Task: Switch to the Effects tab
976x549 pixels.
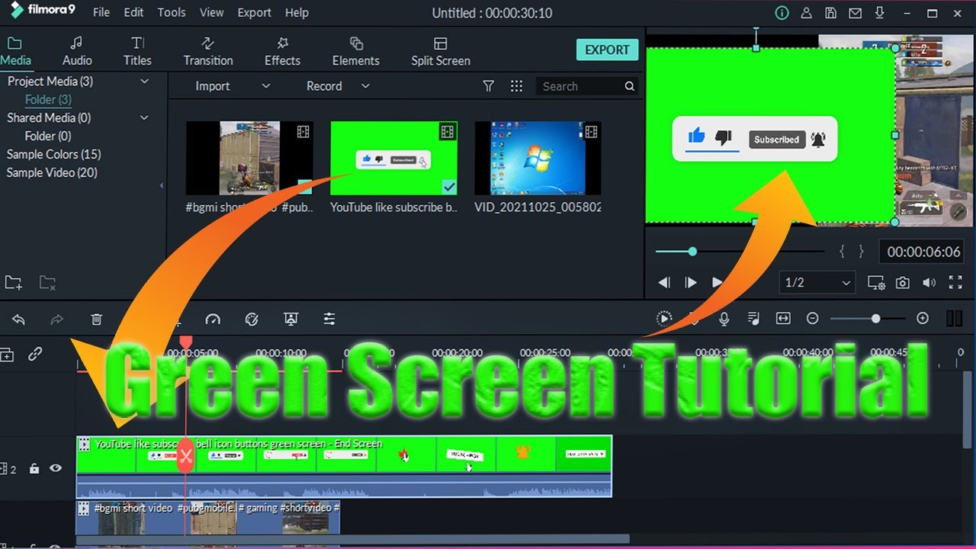Action: (x=282, y=52)
